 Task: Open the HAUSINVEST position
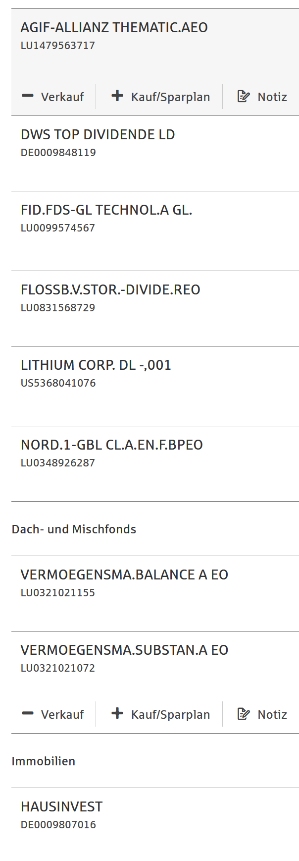(61, 807)
